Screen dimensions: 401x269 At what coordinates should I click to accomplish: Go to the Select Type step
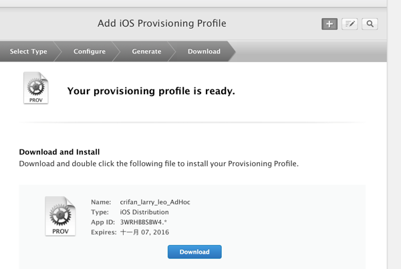29,51
